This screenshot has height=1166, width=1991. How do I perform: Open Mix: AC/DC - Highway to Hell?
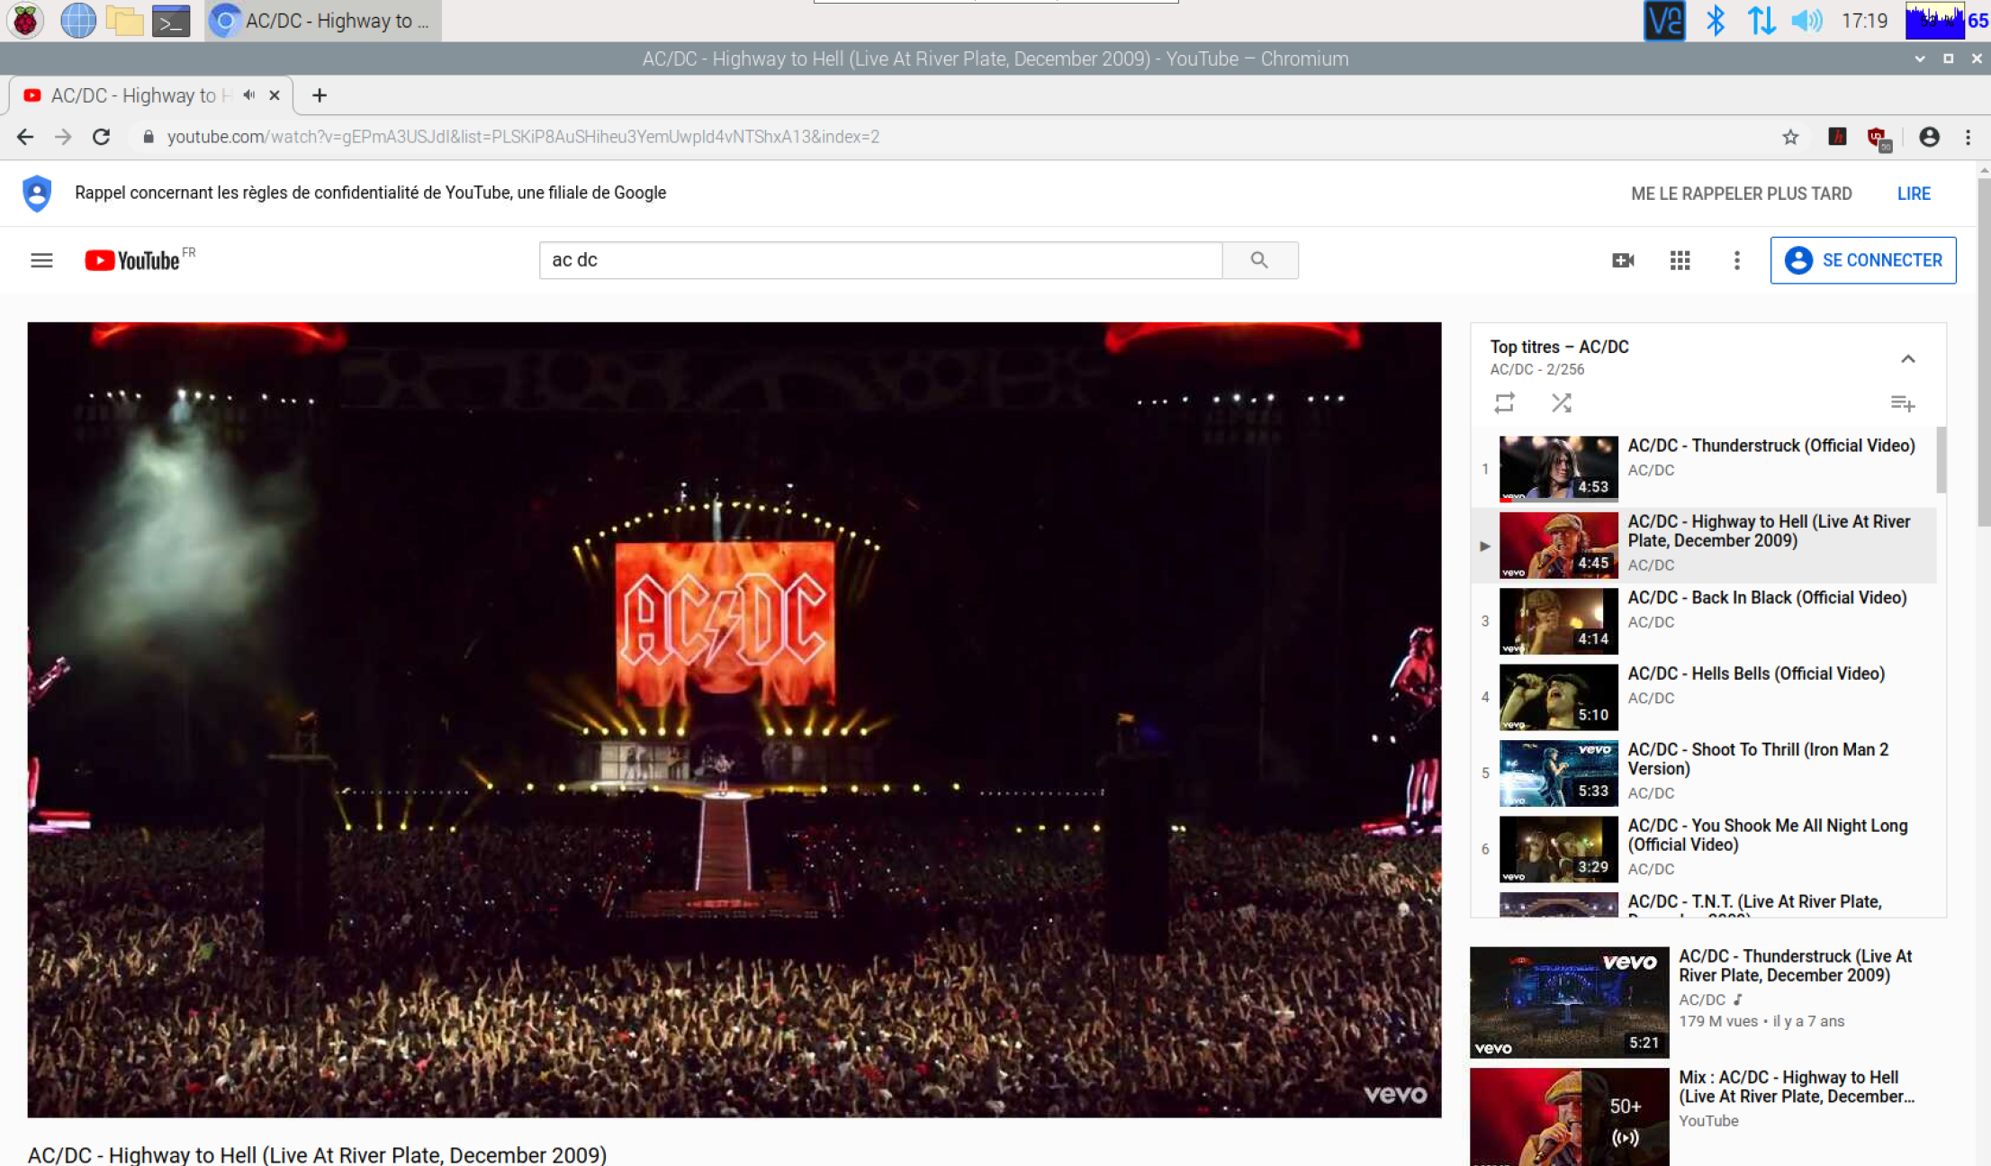point(1797,1087)
